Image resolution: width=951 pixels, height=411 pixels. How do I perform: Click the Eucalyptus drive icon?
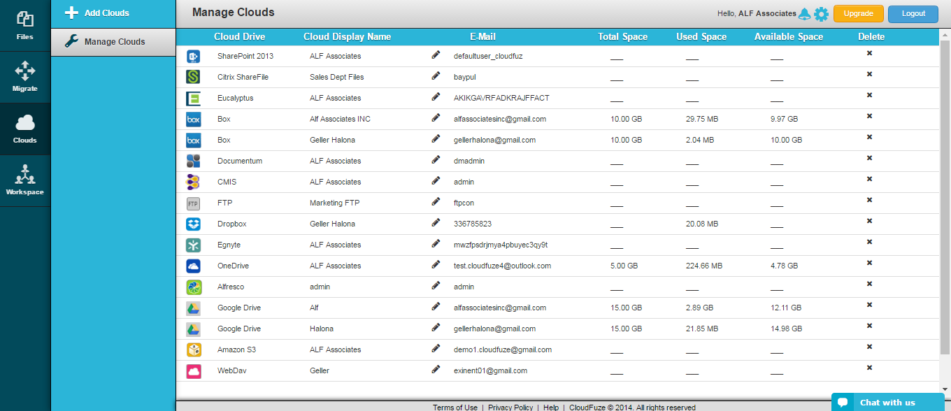coord(194,99)
